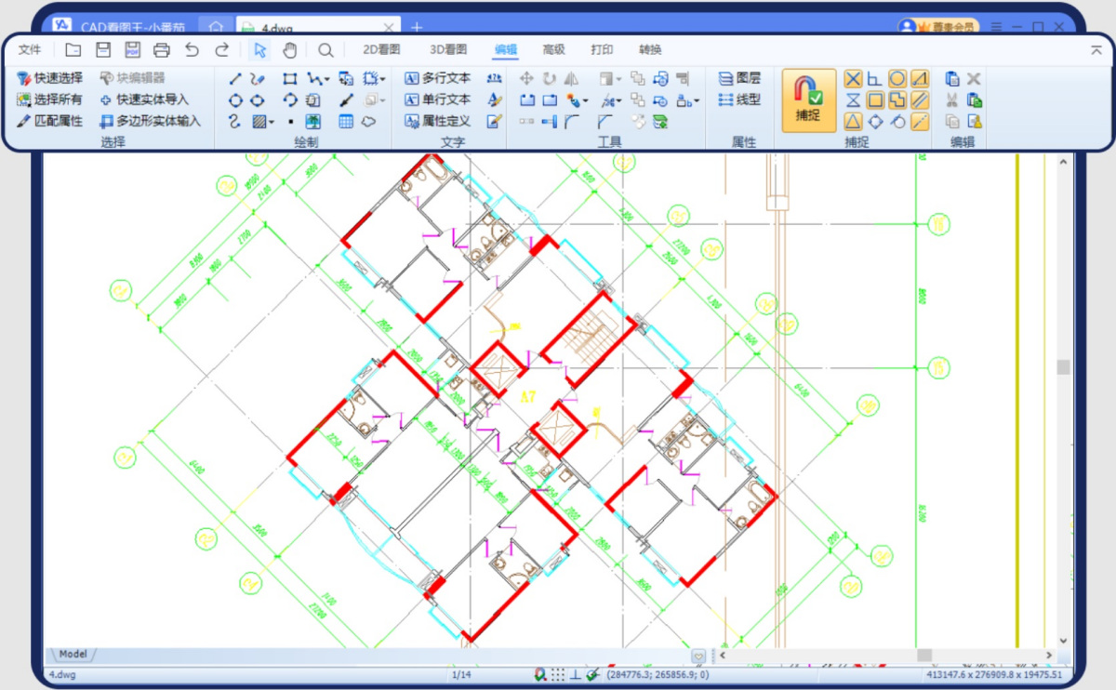Viewport: 1116px width, 690px height.
Task: Click the 快速选择 button
Action: click(x=50, y=79)
